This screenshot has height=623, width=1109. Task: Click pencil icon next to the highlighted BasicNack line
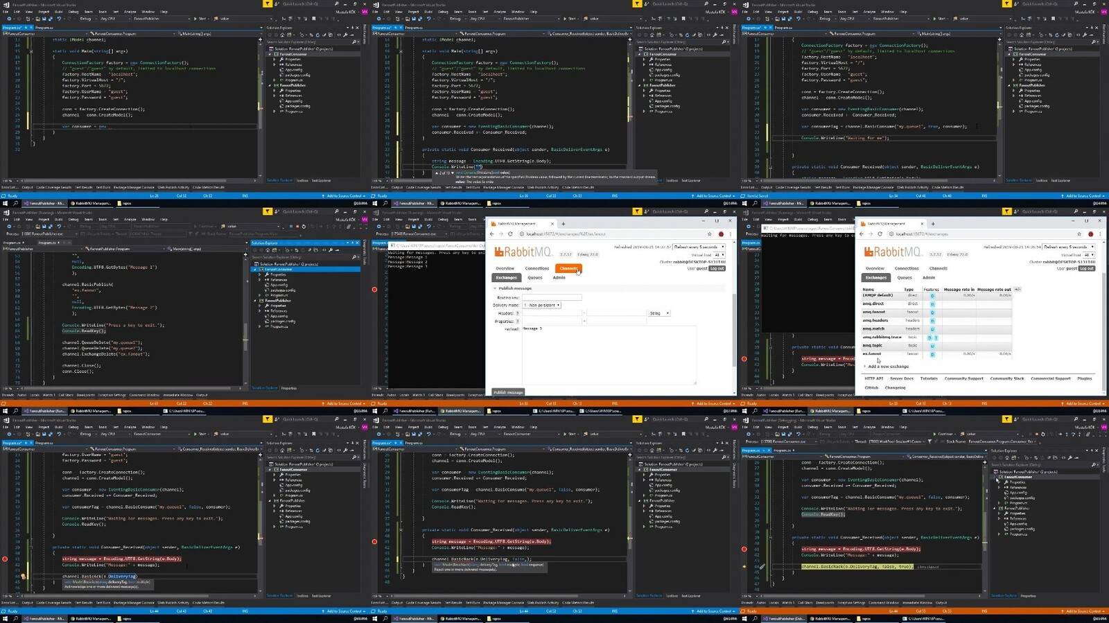coord(762,566)
